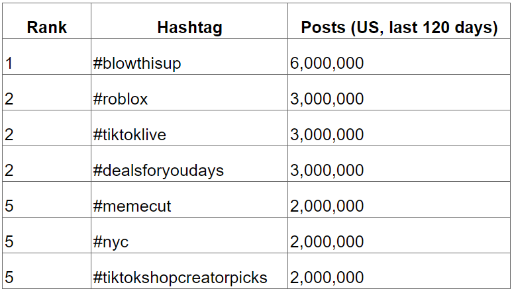Screen dimensions: 512x291
Task: Select the posts count for #nyc
Action: tap(327, 242)
